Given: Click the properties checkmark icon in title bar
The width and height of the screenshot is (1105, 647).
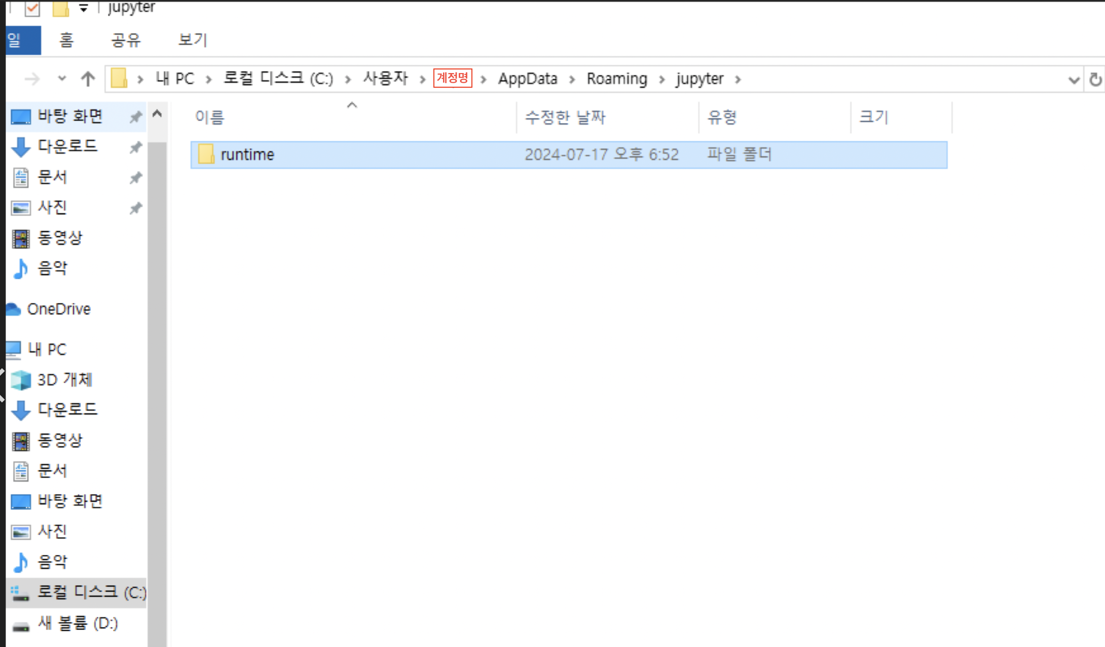Looking at the screenshot, I should pos(32,8).
